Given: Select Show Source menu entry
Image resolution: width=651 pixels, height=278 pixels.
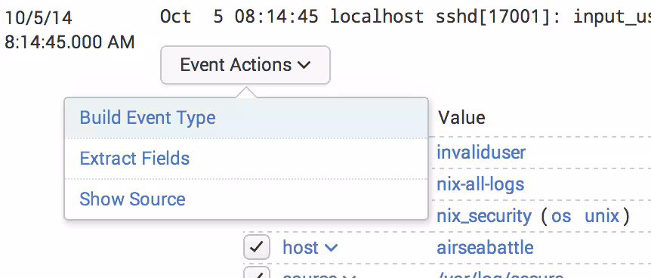Looking at the screenshot, I should [245, 199].
